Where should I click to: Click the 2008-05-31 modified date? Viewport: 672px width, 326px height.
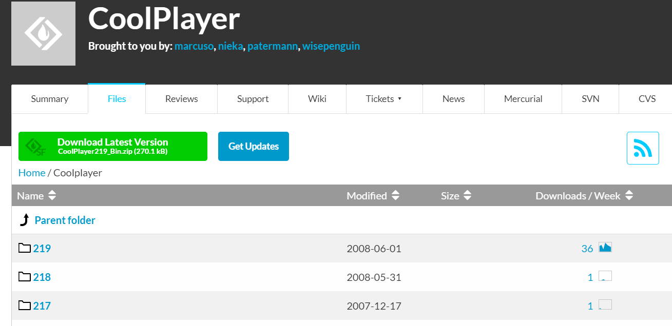point(374,277)
